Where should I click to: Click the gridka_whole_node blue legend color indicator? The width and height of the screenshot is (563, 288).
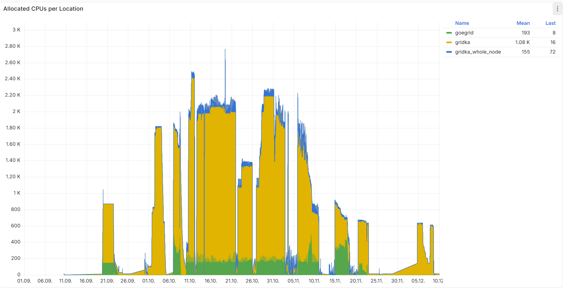tap(449, 52)
